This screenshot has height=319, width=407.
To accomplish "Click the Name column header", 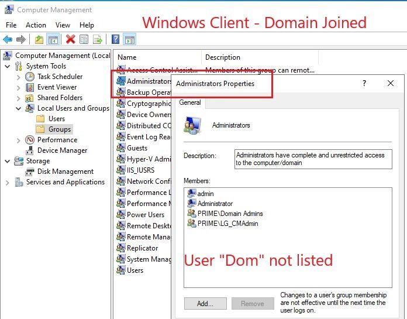I will [157, 57].
